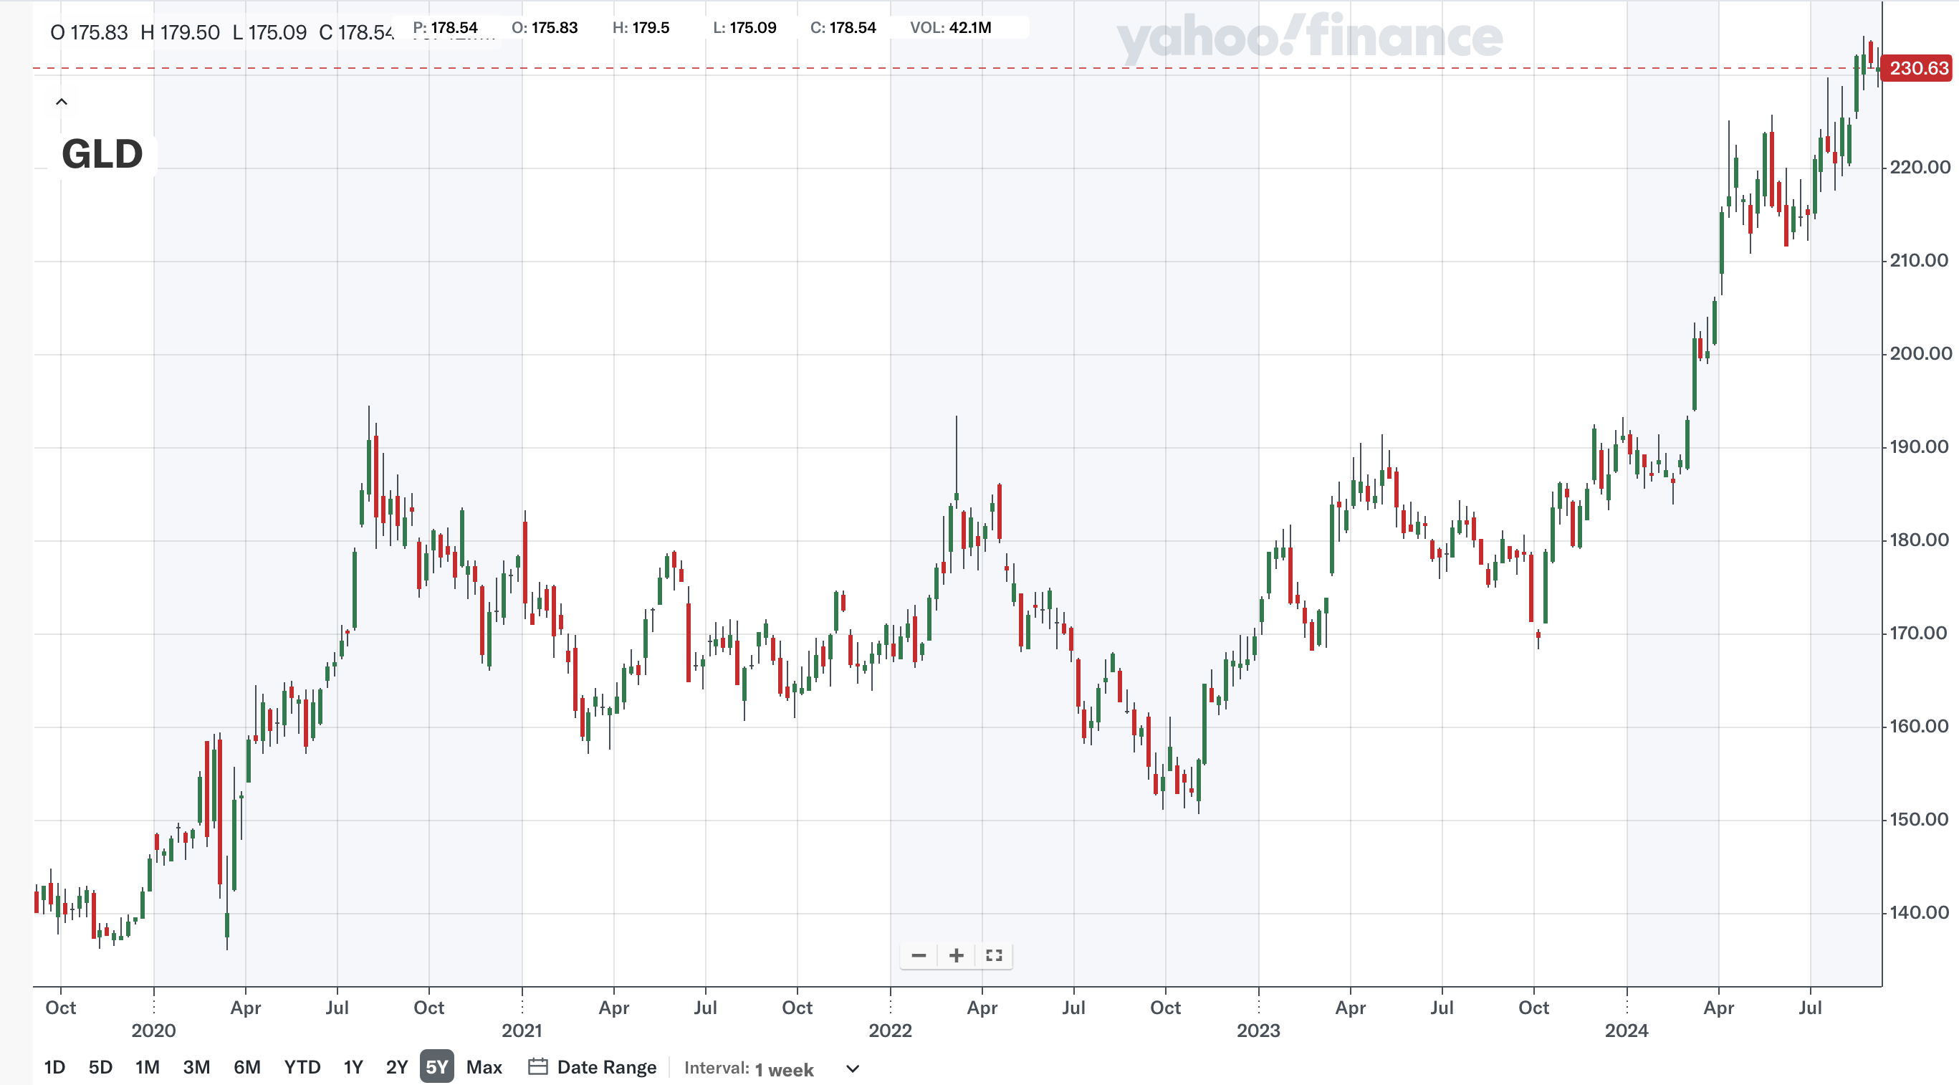This screenshot has height=1085, width=1959.
Task: Click the 1Y range button
Action: click(x=352, y=1067)
